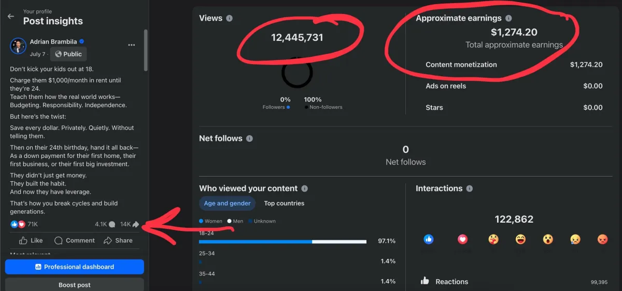Click the Ads on reels row
622x291 pixels.
click(514, 86)
